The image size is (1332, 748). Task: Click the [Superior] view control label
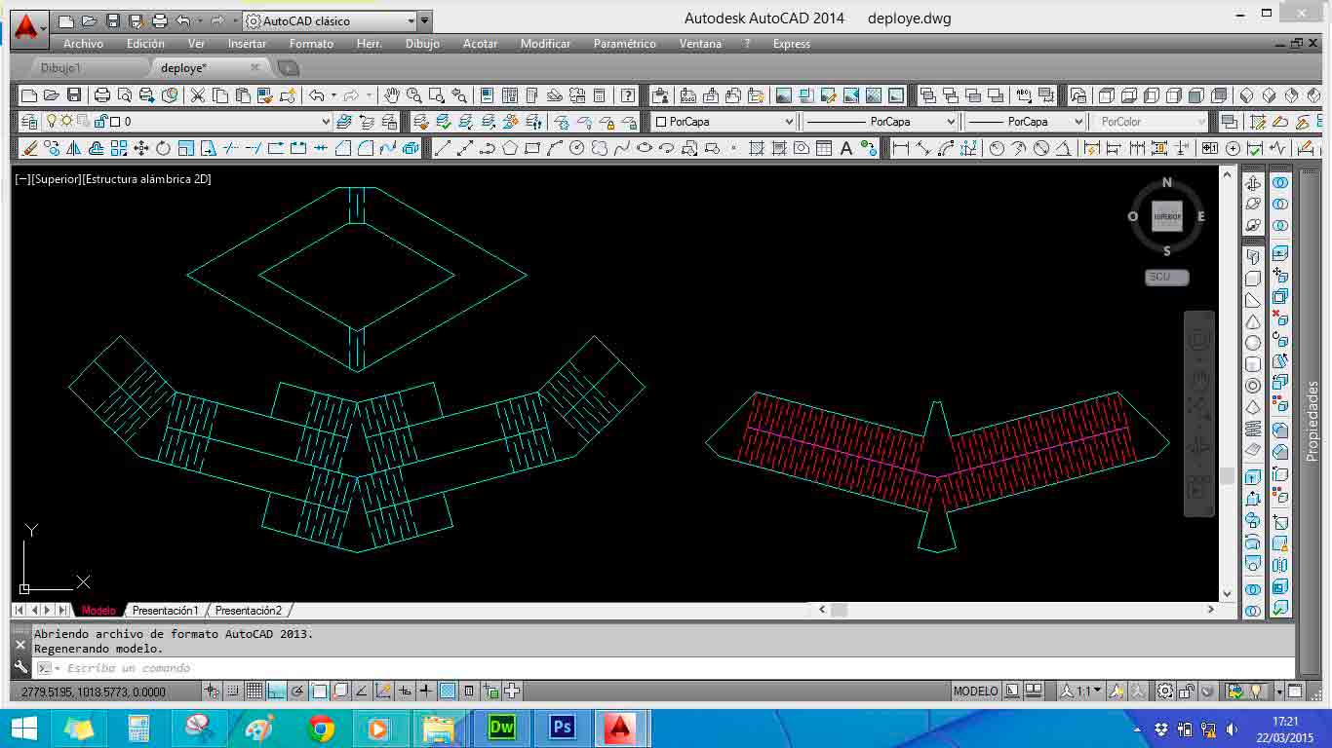point(57,179)
